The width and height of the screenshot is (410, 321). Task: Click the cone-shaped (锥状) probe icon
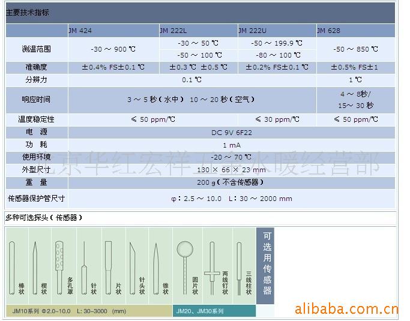(156, 269)
